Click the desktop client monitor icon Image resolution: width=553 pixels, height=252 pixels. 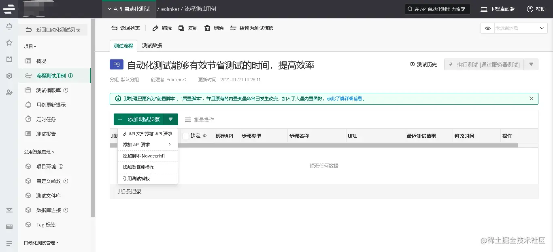484,9
